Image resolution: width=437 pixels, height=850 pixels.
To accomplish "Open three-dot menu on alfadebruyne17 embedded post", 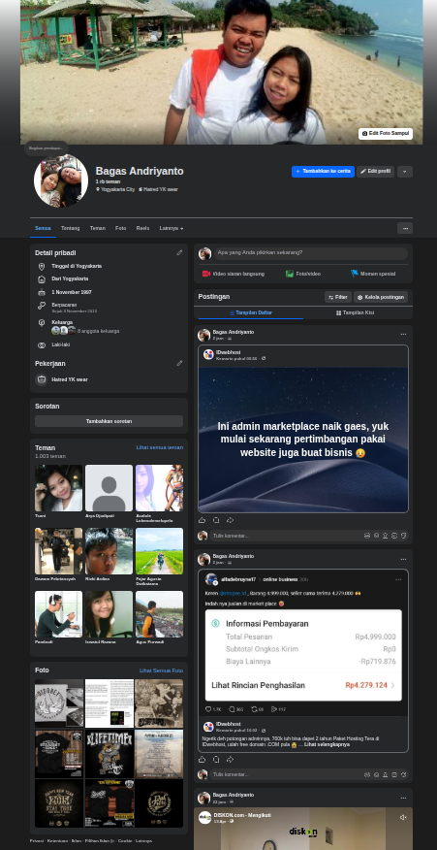I will tap(398, 579).
